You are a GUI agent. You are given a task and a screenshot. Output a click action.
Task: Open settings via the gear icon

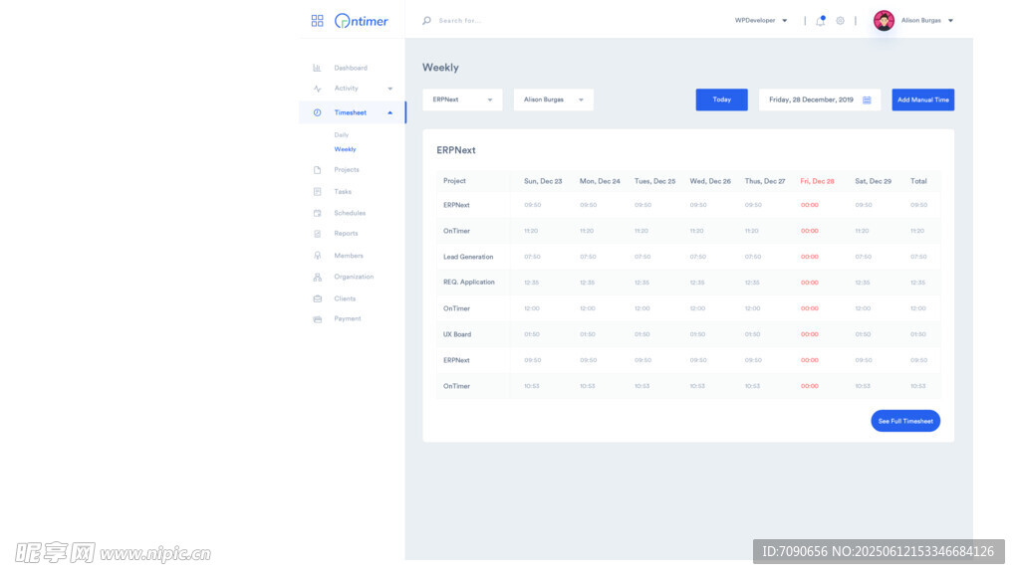coord(840,20)
